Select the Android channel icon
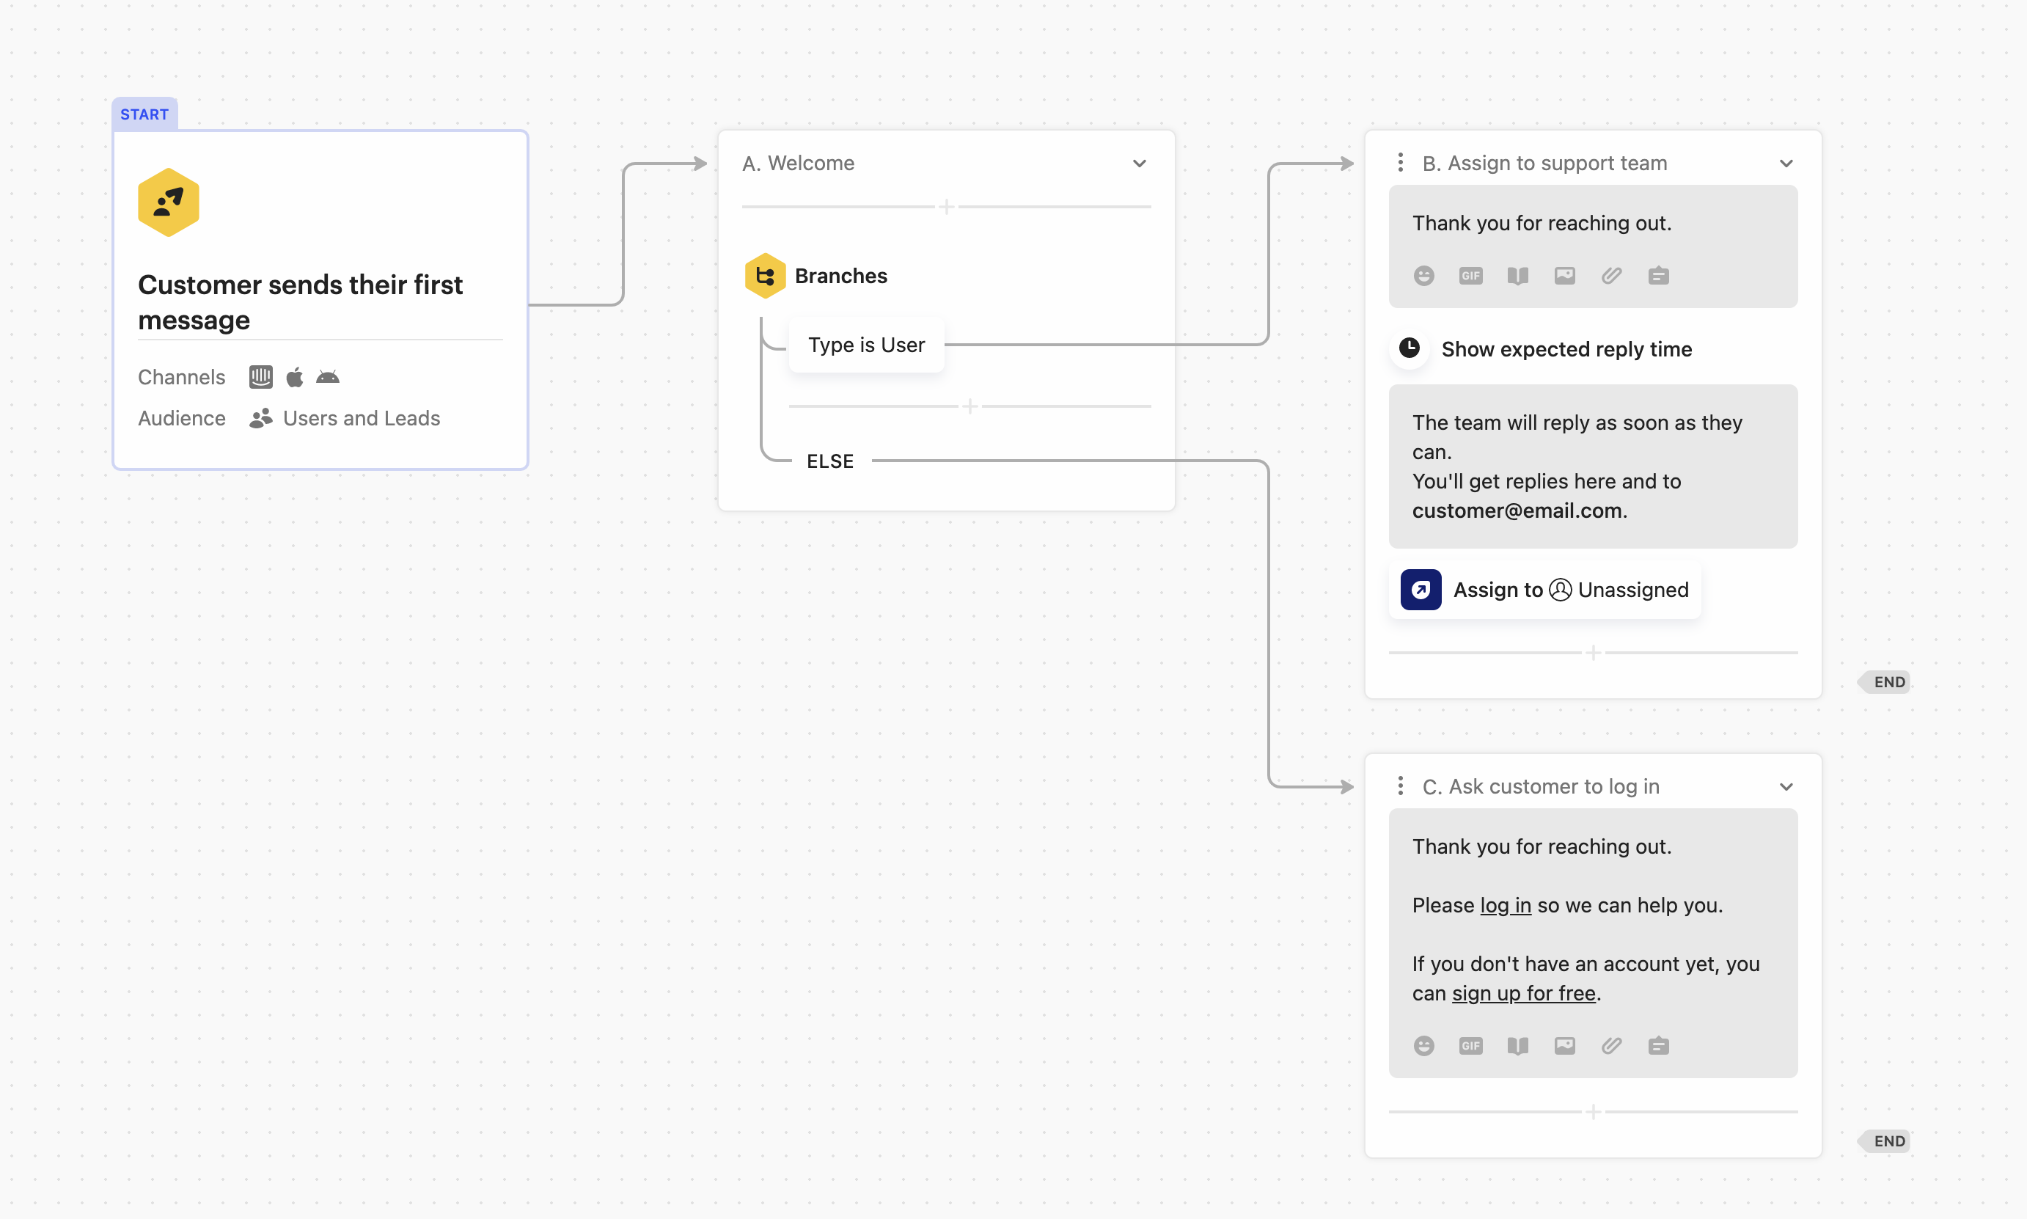2027x1219 pixels. tap(328, 376)
